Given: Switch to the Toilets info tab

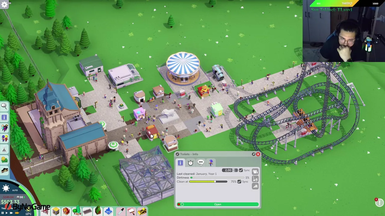Looking at the screenshot, I should [x=180, y=162].
